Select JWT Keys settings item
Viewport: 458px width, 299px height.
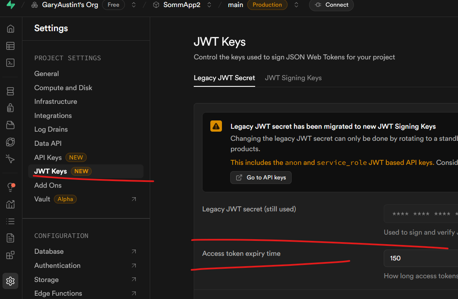[x=86, y=171]
